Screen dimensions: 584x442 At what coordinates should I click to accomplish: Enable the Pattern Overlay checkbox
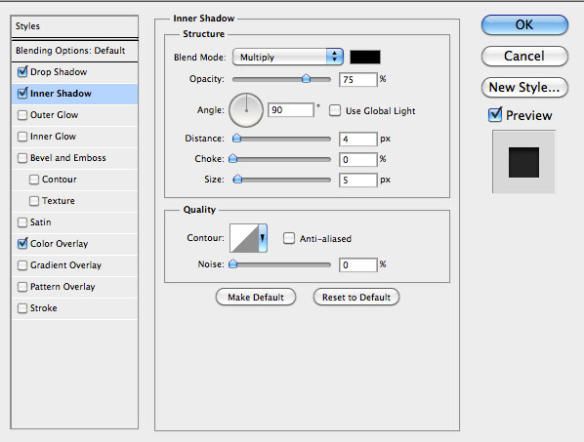click(x=22, y=287)
